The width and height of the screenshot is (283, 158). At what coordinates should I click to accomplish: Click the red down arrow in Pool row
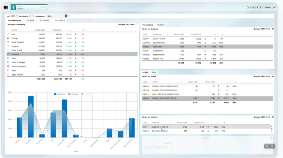click(x=76, y=34)
